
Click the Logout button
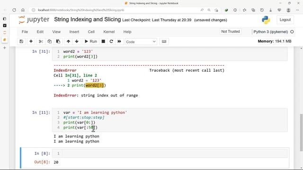[285, 20]
